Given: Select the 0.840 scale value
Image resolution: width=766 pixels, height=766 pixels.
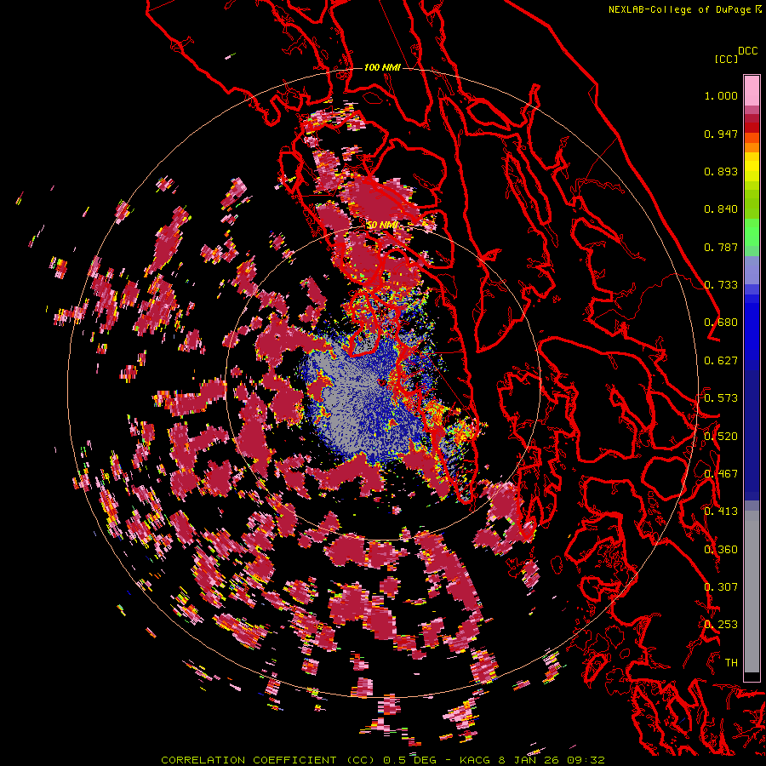Looking at the screenshot, I should [721, 209].
